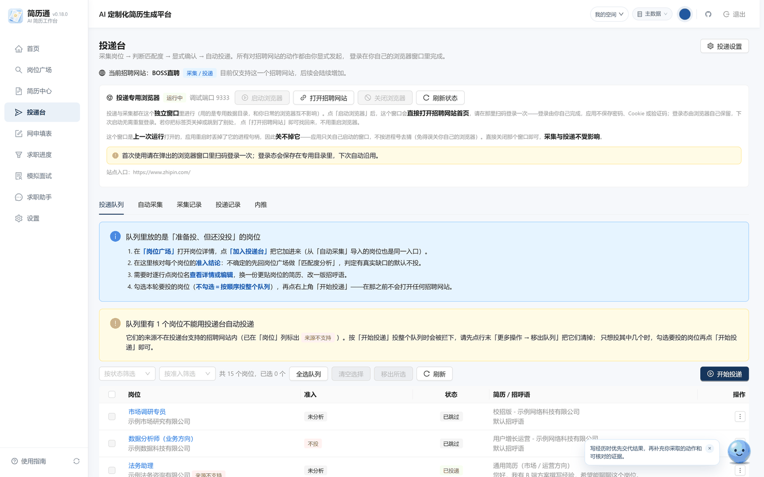This screenshot has width=764, height=477.
Task: Tick the select-all checkbox in table header
Action: pos(111,394)
